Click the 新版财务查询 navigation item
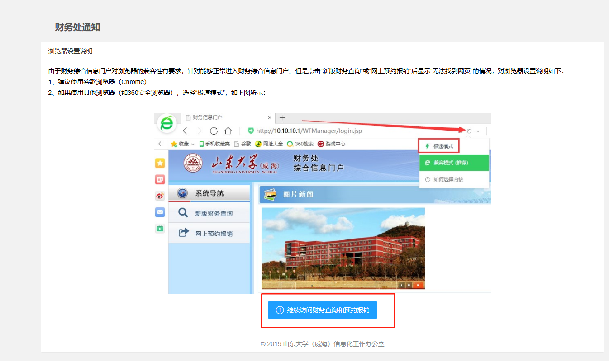The height and width of the screenshot is (361, 609). click(x=209, y=213)
